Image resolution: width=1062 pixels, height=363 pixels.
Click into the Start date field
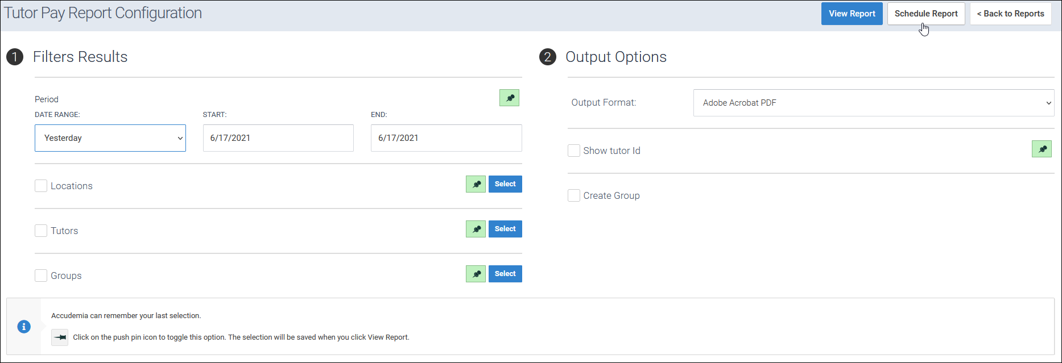[x=278, y=138]
